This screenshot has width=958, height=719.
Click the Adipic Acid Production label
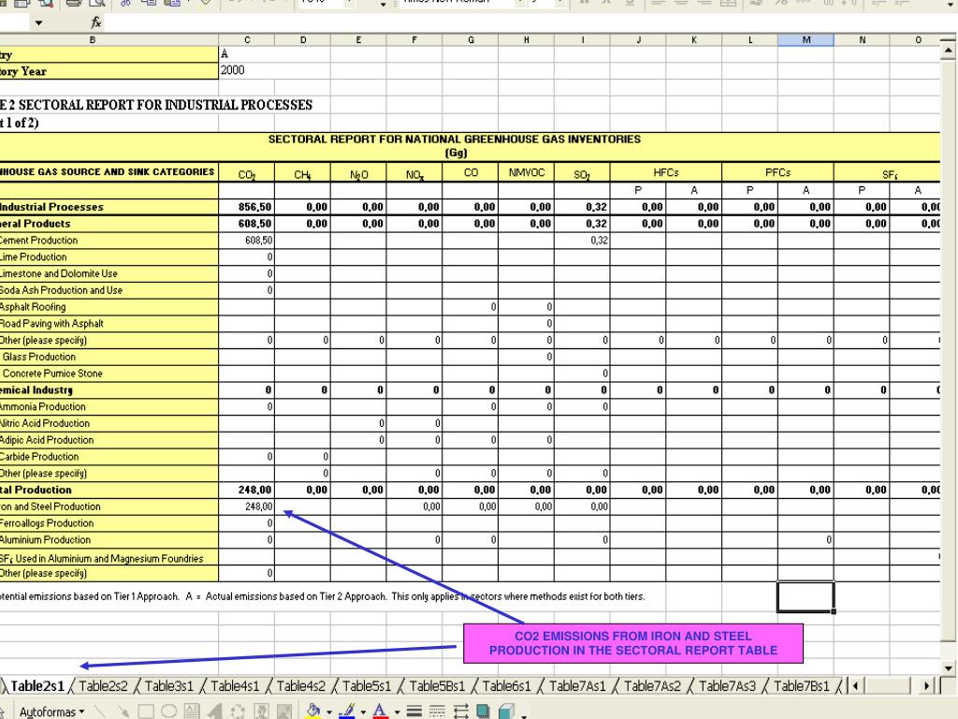[x=47, y=440]
